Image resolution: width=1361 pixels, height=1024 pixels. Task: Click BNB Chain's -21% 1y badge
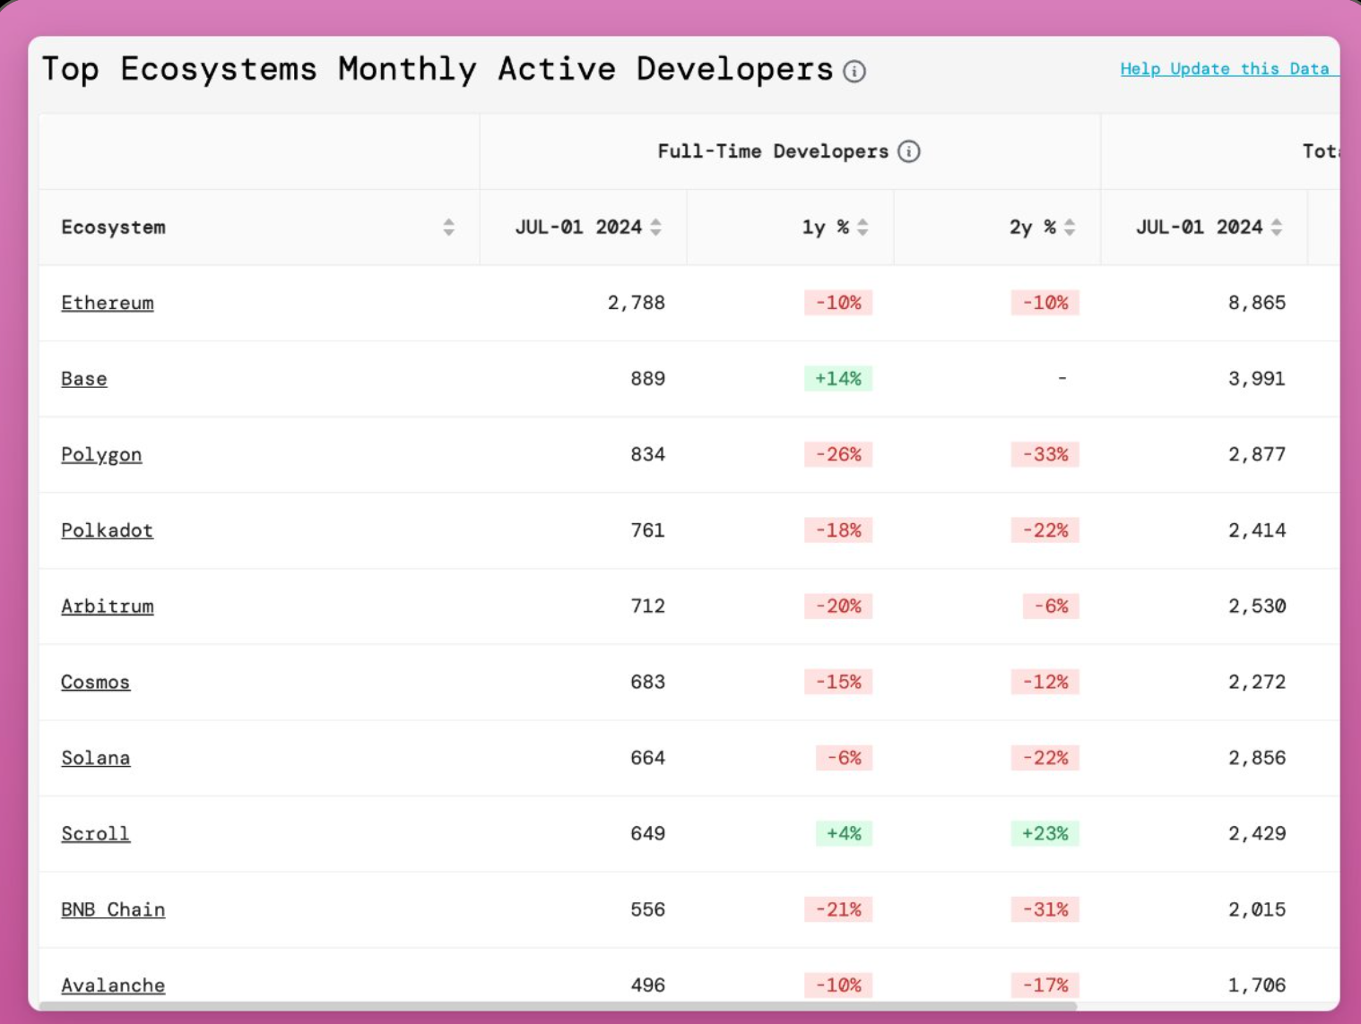[838, 910]
